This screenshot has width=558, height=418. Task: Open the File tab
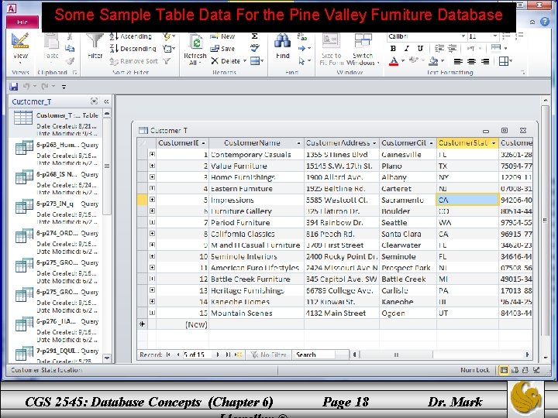pyautogui.click(x=22, y=22)
